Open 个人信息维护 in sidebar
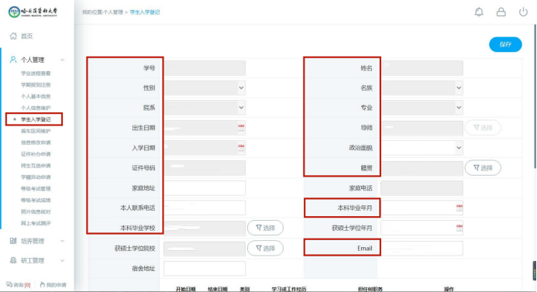The height and width of the screenshot is (292, 537). [36, 108]
